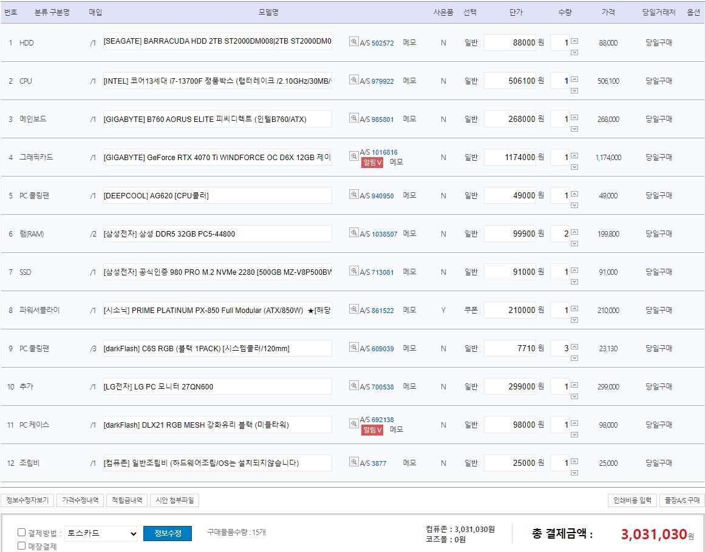
Task: Click 쿠폰 in 파워서플라이 row
Action: [x=471, y=310]
